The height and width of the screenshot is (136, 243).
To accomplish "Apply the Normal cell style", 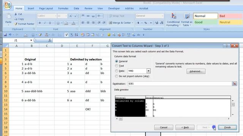I will point(205,16).
